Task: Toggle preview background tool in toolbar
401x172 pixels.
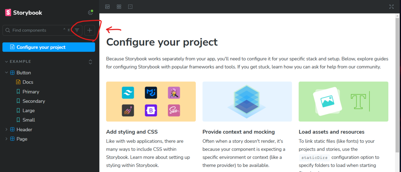Action: [x=107, y=7]
